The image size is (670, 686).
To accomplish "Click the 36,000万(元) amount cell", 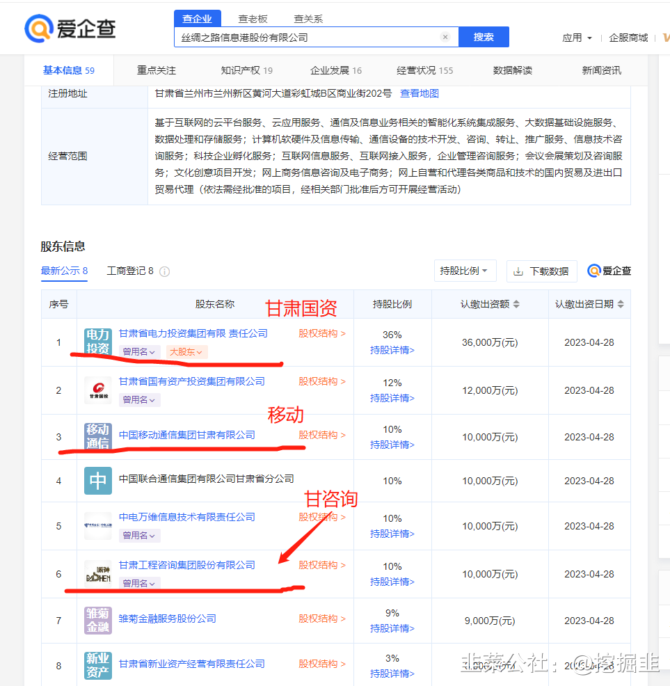I will point(490,342).
